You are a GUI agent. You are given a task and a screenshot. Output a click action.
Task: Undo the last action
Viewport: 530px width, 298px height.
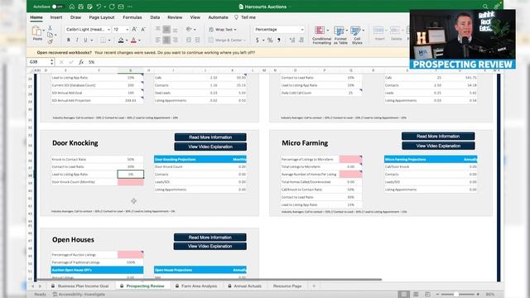point(99,7)
